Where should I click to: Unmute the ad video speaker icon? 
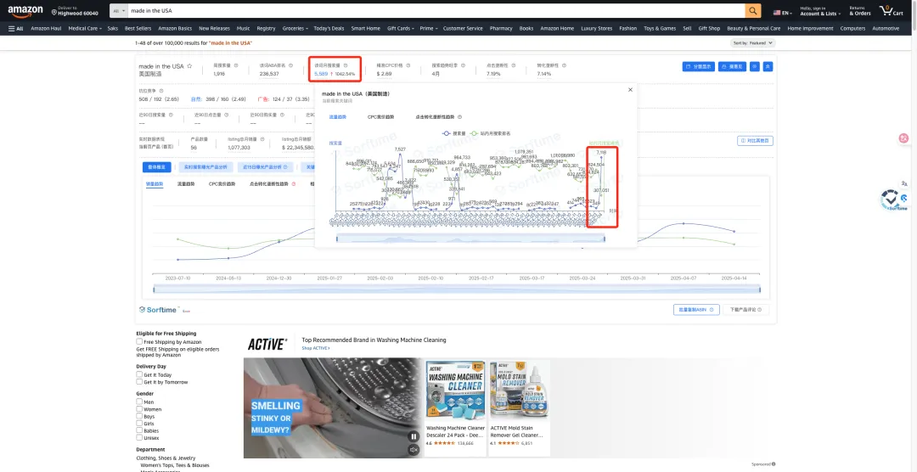click(x=413, y=449)
